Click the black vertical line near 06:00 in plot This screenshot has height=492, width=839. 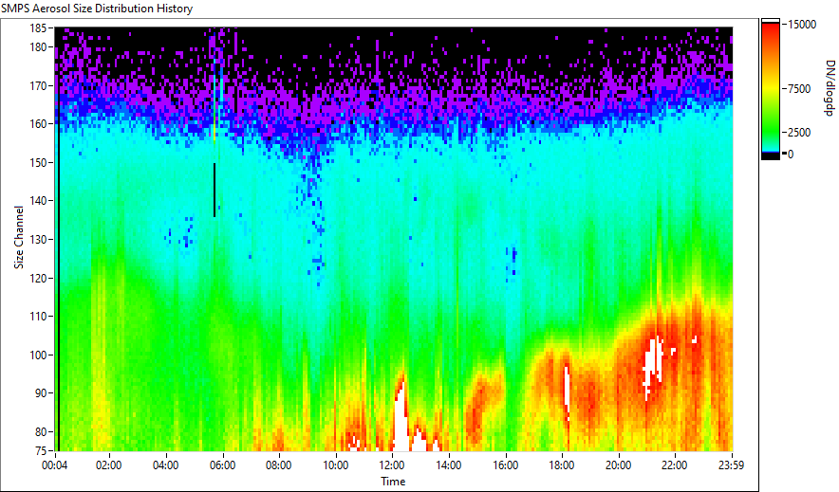pyautogui.click(x=214, y=190)
